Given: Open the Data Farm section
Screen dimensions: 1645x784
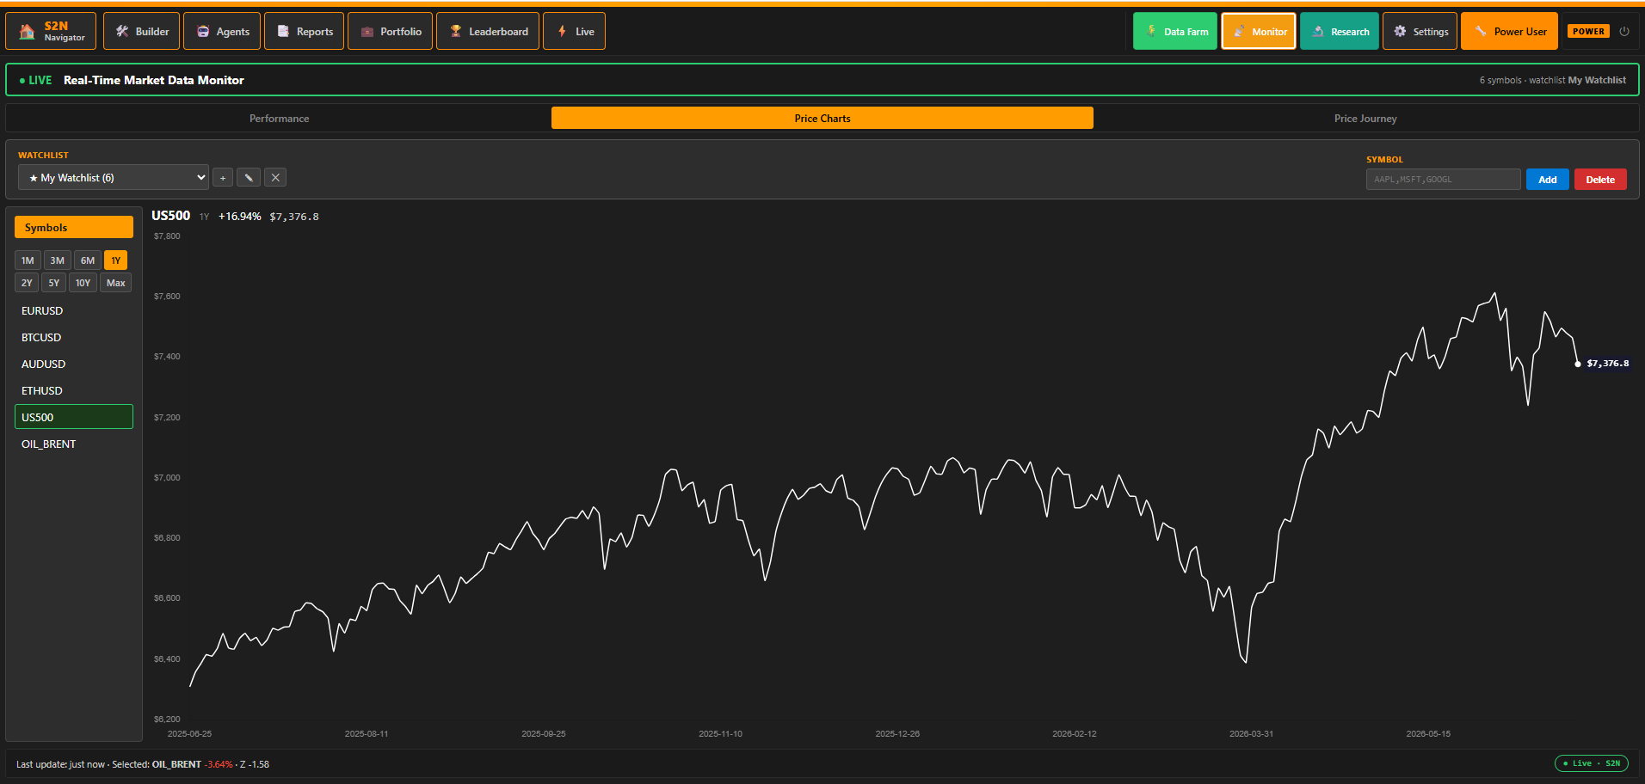Looking at the screenshot, I should [1175, 31].
